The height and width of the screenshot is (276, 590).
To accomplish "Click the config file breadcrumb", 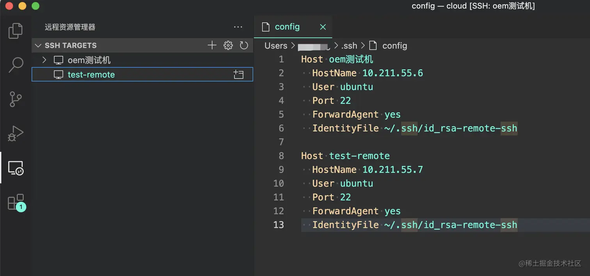I will tap(395, 46).
